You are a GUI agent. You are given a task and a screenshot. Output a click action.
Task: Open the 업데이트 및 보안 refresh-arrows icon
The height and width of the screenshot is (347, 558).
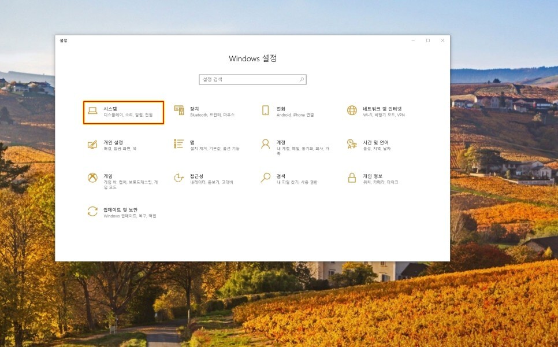(92, 211)
